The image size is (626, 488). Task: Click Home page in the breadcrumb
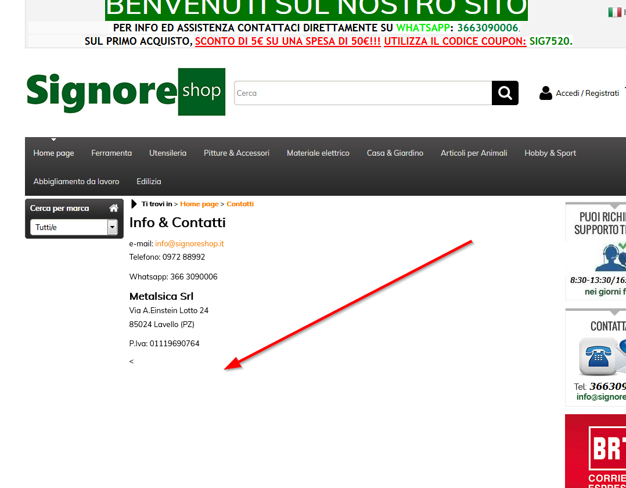point(199,204)
